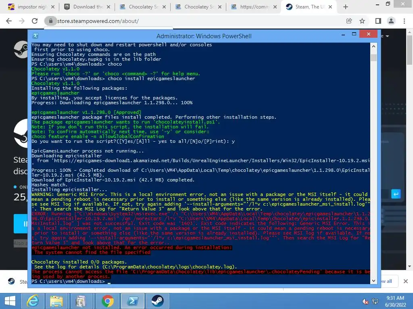Open a new Chrome tab
The width and height of the screenshot is (413, 309).
point(346,7)
